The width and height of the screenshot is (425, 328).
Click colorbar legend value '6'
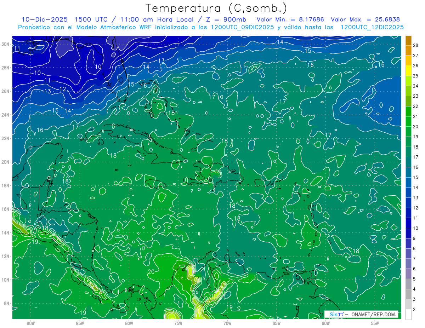pos(414,269)
